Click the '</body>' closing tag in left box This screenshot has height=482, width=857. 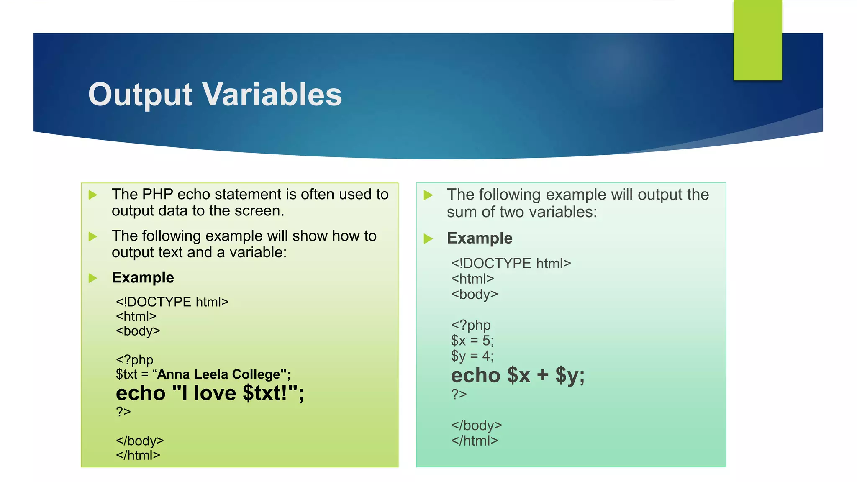tap(140, 441)
